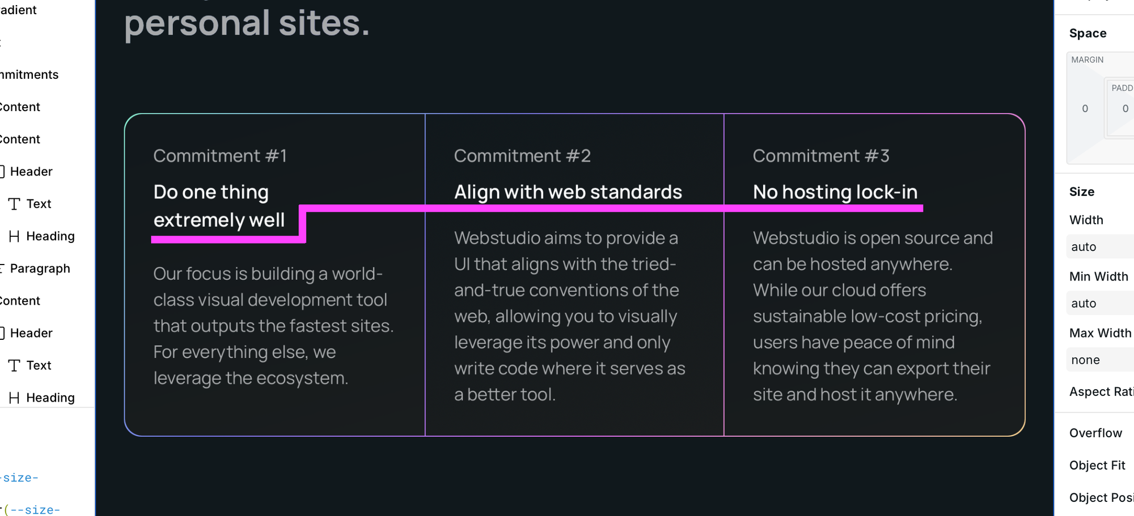
Task: Select the T icon beside the lower Text layer
Action: [14, 365]
